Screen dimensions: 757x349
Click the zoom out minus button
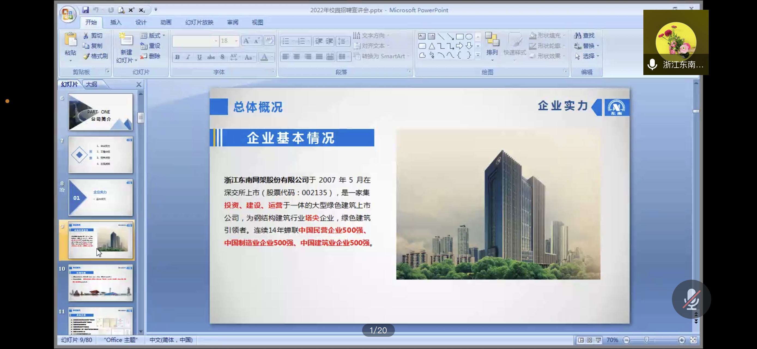626,340
